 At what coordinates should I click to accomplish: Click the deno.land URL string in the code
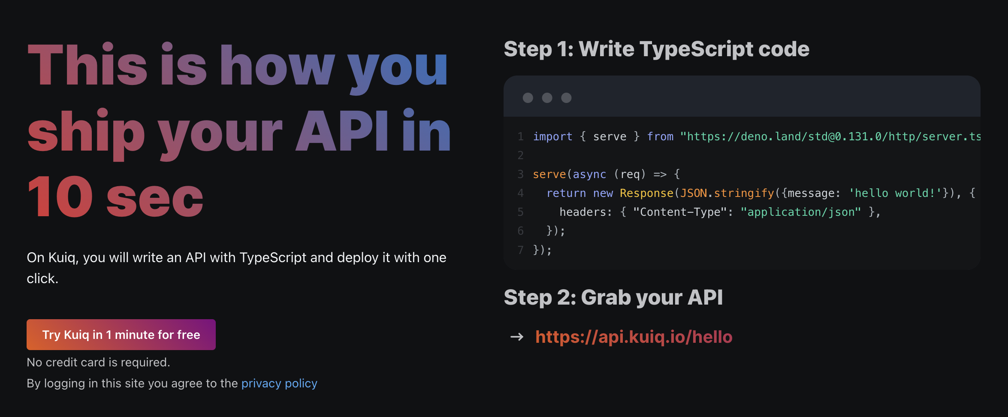(x=830, y=136)
